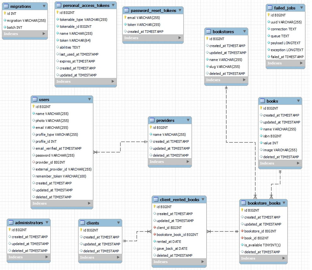Expand Indexes section of bookstore_books table
Viewport: 312px width, 270px height.
tap(284, 258)
